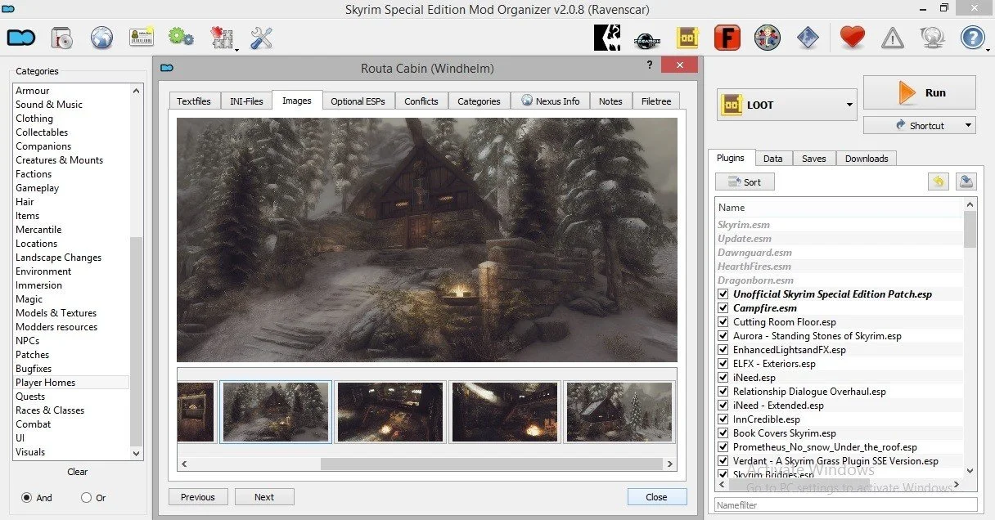Open the puzzle tools dropdown arrow
Viewport: 995px width, 520px height.
(x=236, y=48)
